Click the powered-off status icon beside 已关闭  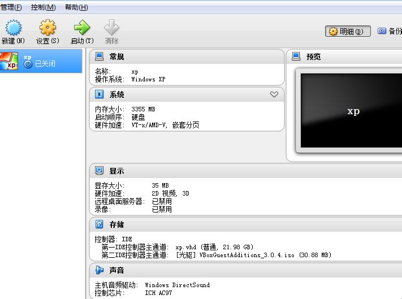coord(28,64)
